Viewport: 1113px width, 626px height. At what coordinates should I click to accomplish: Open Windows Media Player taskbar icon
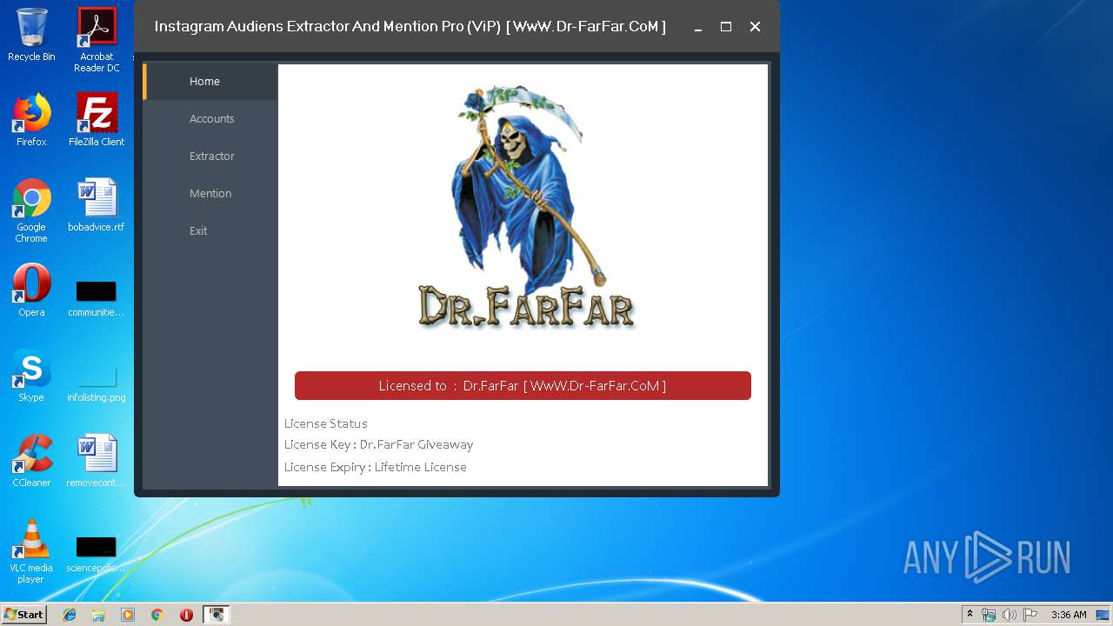[128, 615]
